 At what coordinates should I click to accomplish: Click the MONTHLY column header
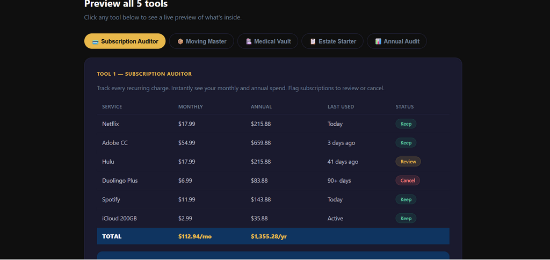click(x=191, y=107)
